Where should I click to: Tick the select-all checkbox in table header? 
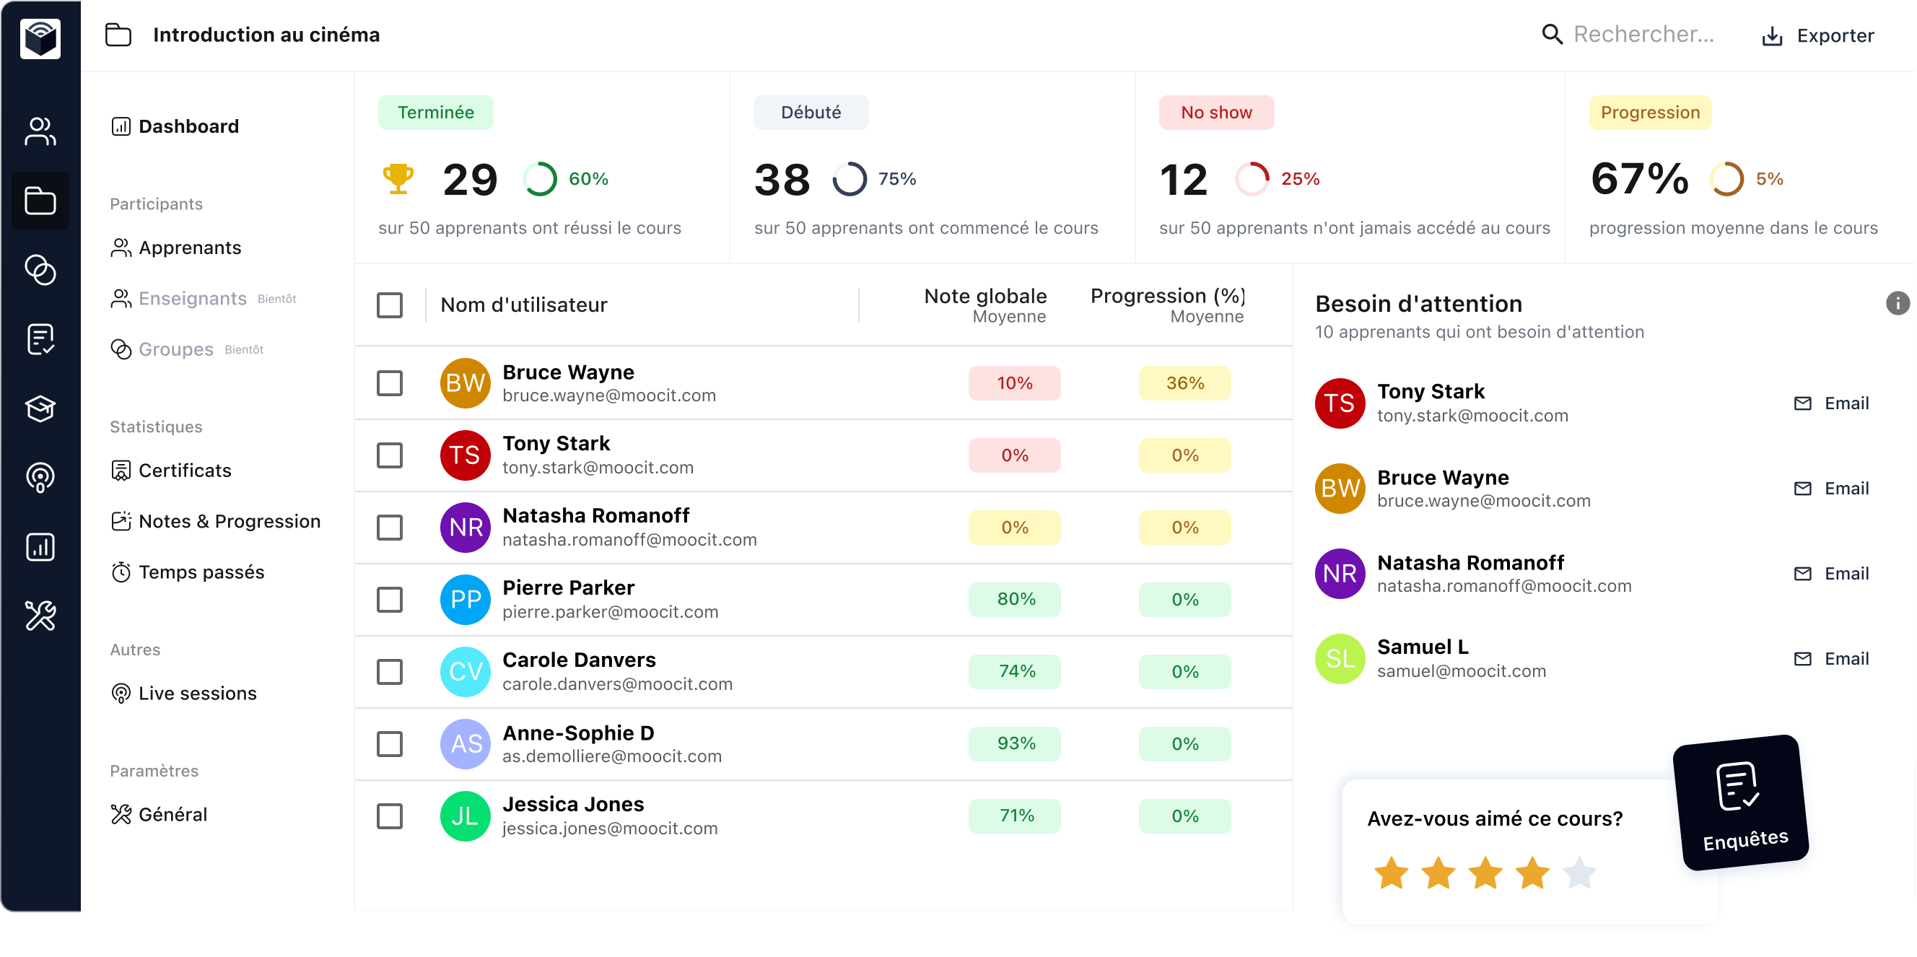click(x=389, y=305)
